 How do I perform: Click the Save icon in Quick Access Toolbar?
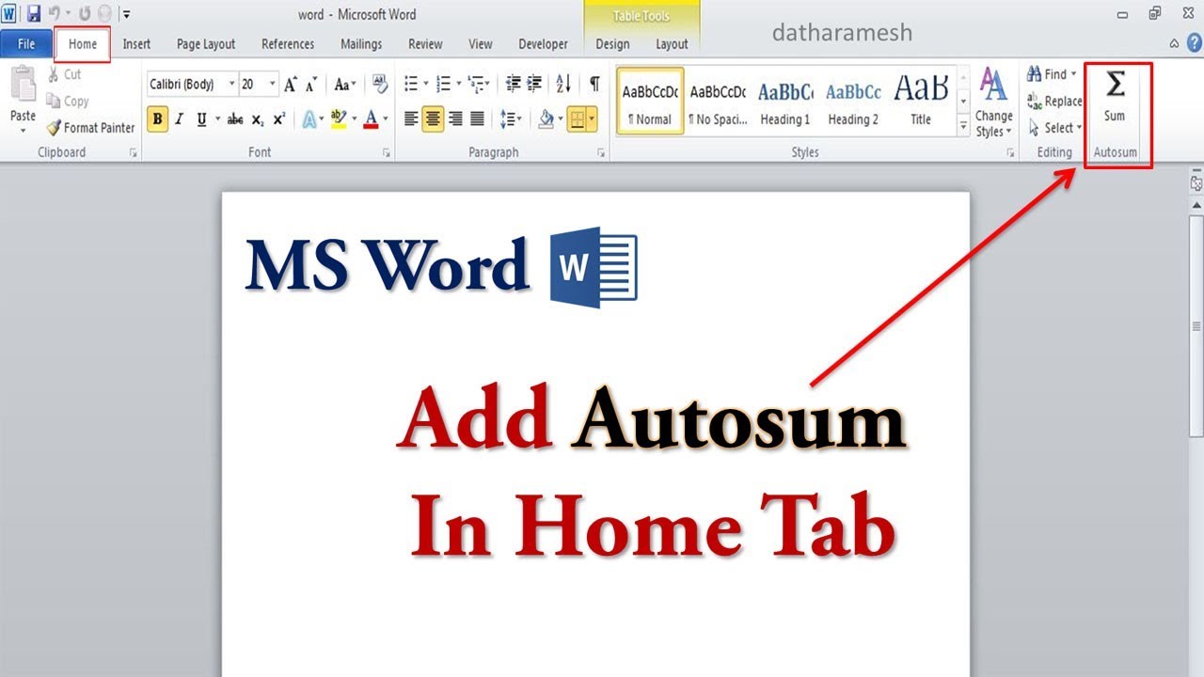click(34, 14)
